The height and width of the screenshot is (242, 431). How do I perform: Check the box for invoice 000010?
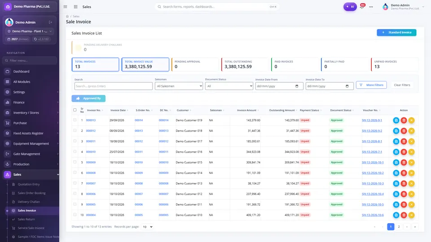coord(75,151)
